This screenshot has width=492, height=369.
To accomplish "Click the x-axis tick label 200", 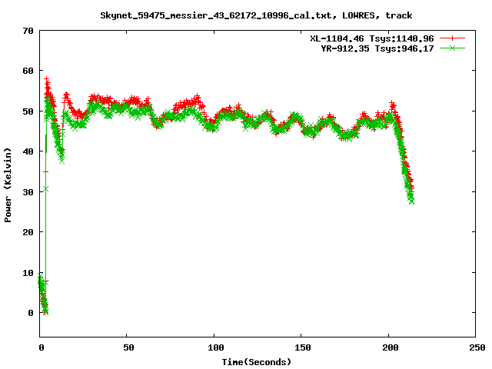I will [x=391, y=347].
